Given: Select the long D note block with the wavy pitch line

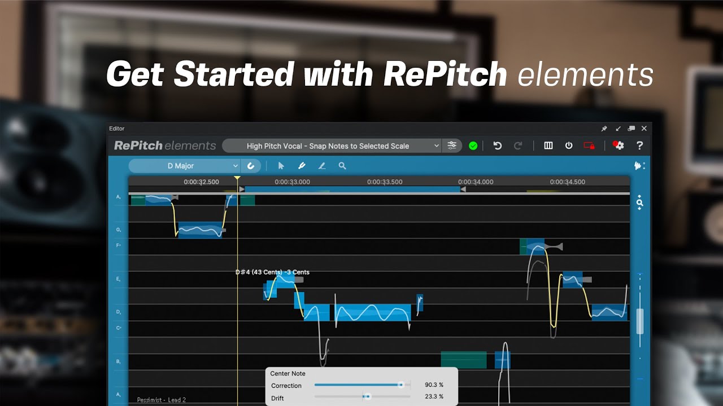Looking at the screenshot, I should [x=373, y=312].
